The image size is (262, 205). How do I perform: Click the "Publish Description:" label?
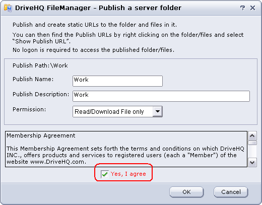coord(41,94)
